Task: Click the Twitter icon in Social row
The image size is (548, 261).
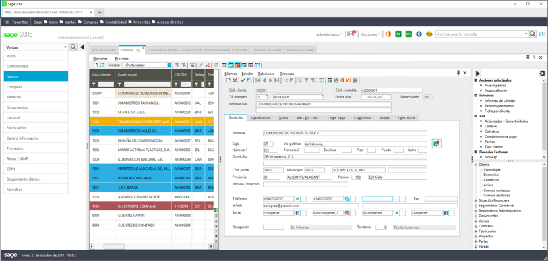Action: coord(396,212)
